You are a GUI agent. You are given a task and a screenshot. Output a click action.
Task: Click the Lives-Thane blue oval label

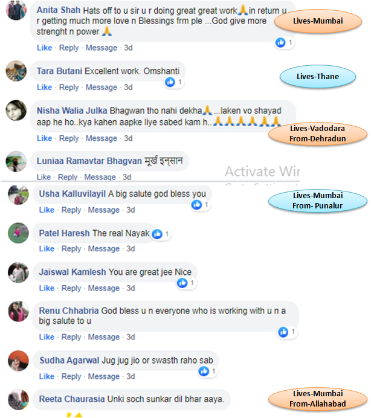(x=318, y=77)
